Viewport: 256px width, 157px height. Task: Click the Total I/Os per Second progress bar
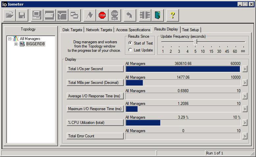pos(183,69)
